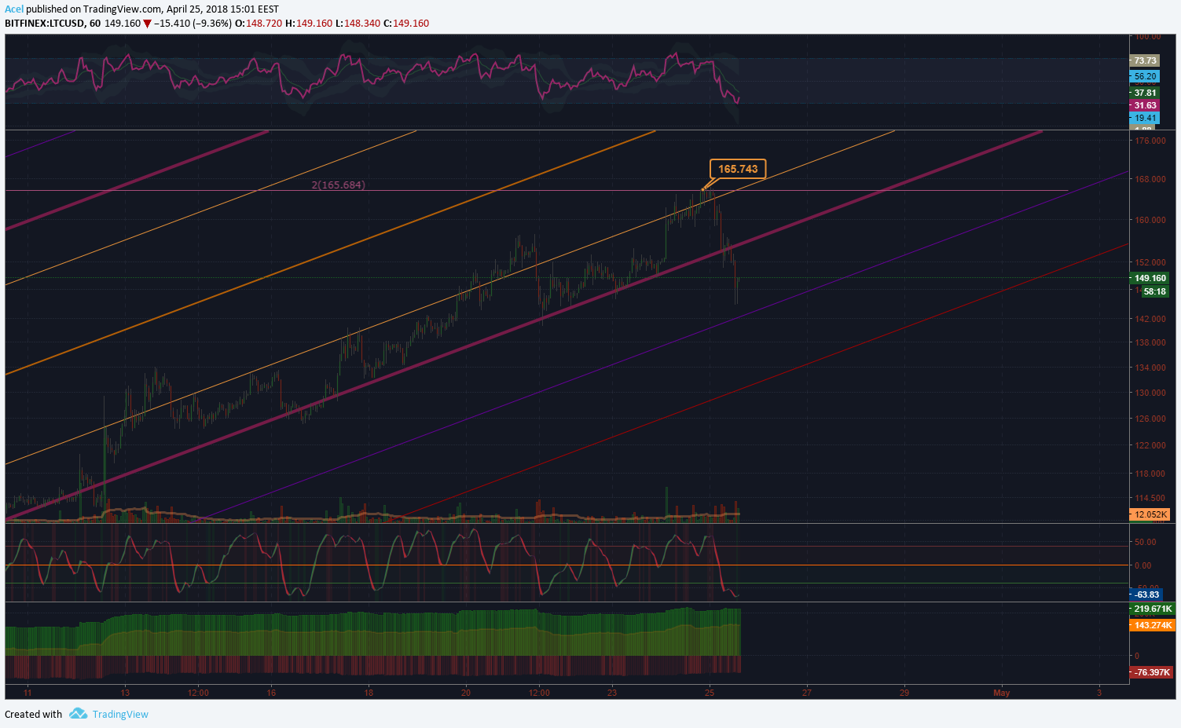Click the −15.410 (−9.36%) change text
The width and height of the screenshot is (1181, 728).
(x=193, y=24)
